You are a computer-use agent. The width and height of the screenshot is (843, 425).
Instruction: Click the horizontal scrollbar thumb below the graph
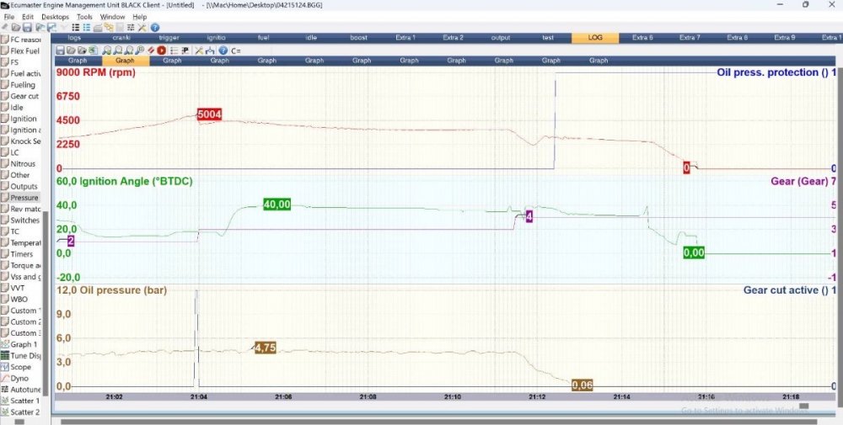tap(803, 406)
